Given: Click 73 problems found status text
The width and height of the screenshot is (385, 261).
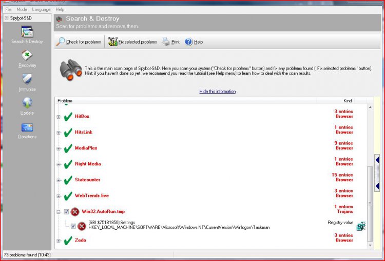Looking at the screenshot, I should click(x=27, y=255).
